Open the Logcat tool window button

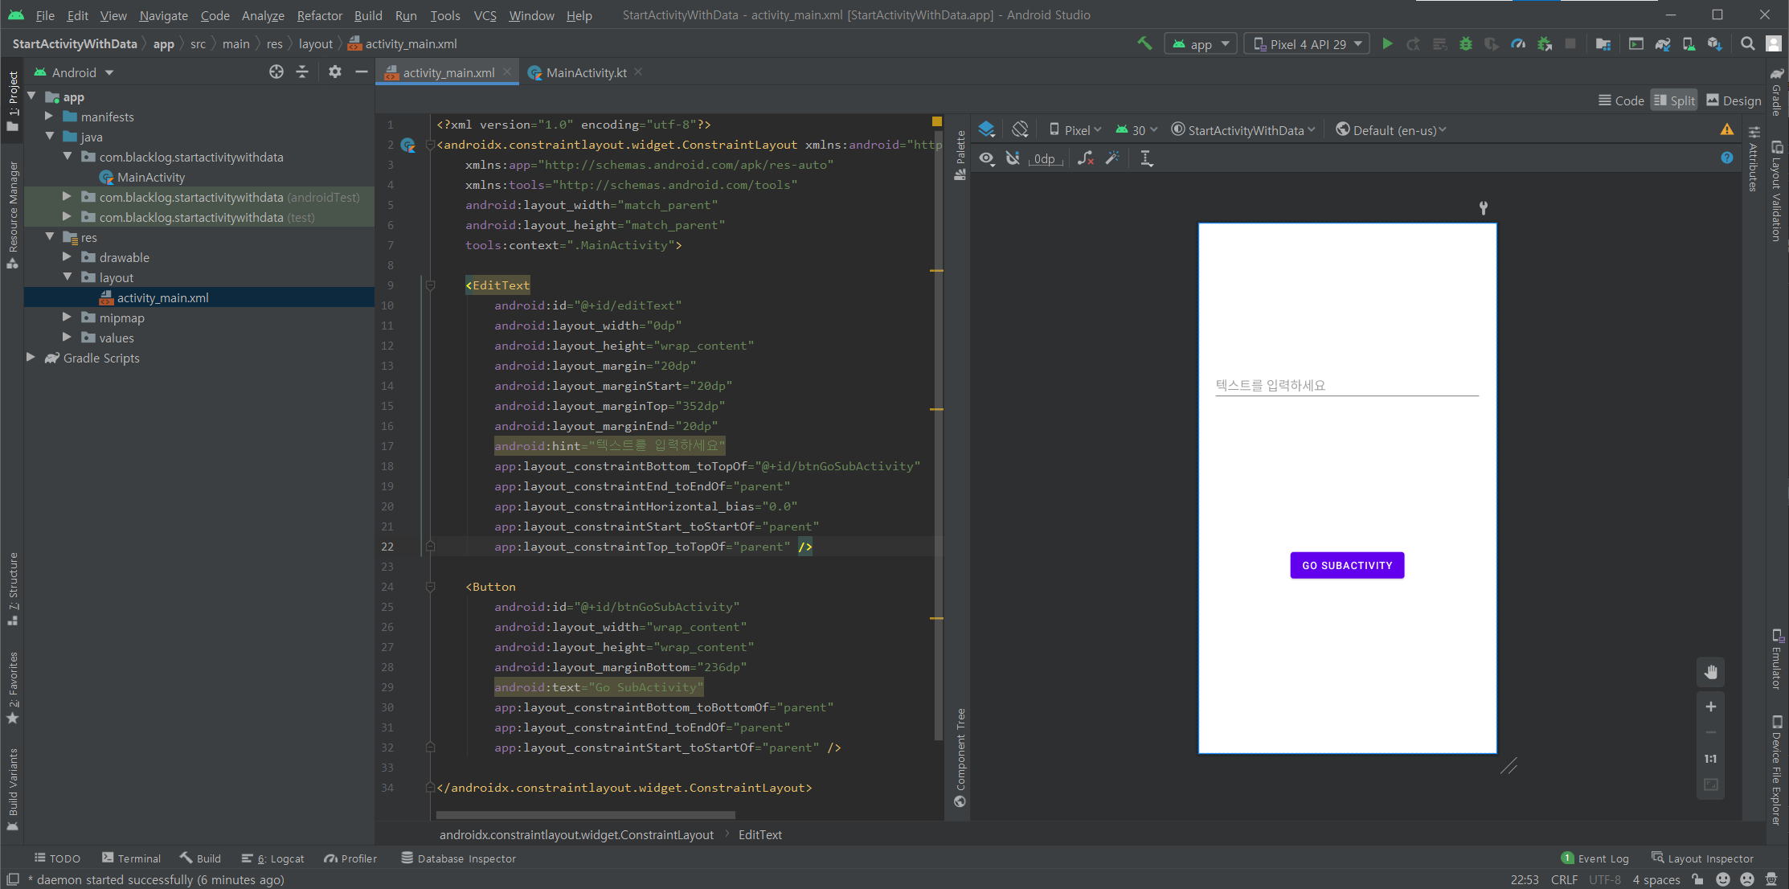[274, 858]
